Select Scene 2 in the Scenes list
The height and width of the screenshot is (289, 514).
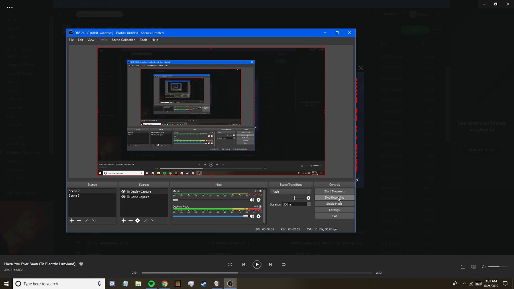pyautogui.click(x=92, y=191)
